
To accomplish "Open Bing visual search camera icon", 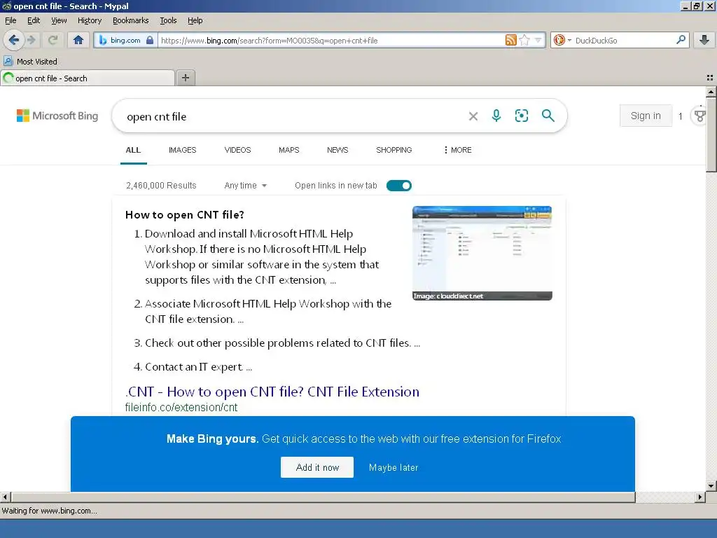I will tap(521, 116).
